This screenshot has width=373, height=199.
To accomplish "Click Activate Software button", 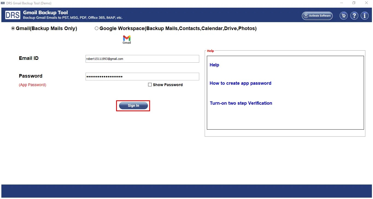I will (317, 16).
